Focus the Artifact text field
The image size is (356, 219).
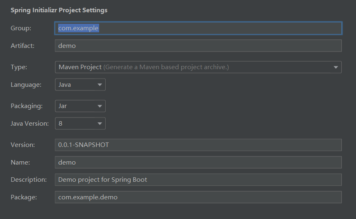[x=198, y=46]
